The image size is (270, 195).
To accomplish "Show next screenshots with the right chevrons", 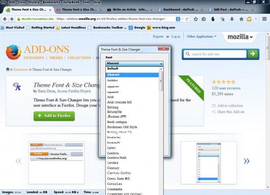I will coord(246,161).
